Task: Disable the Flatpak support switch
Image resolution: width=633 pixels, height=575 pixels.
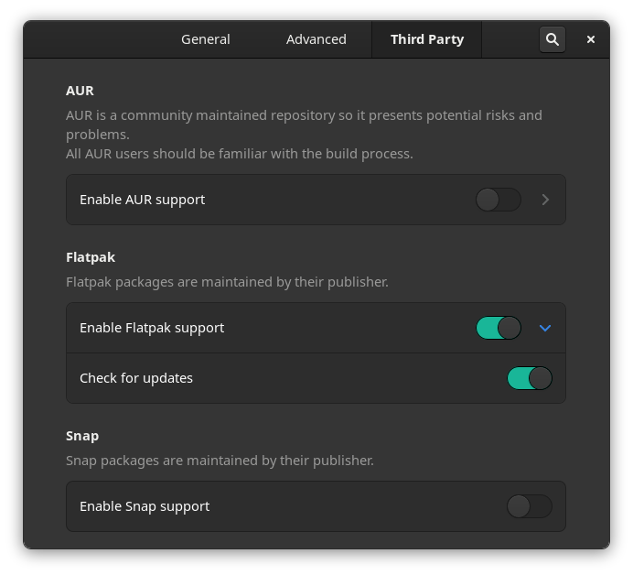Action: [499, 328]
